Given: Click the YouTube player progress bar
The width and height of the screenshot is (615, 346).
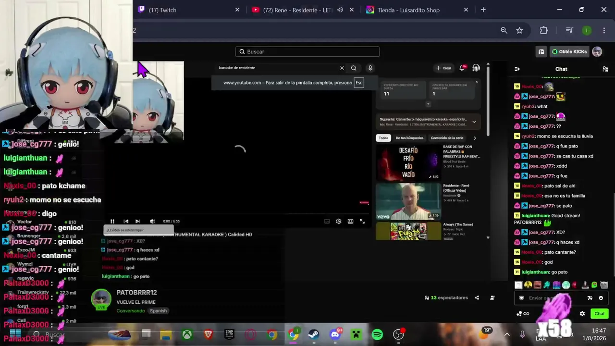Looking at the screenshot, I should click(x=237, y=214).
